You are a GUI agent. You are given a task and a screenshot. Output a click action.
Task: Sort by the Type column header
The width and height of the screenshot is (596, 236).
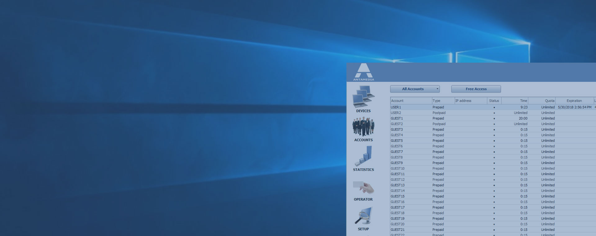pos(443,101)
